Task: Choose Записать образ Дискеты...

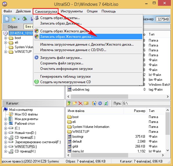Action: click(x=88, y=23)
